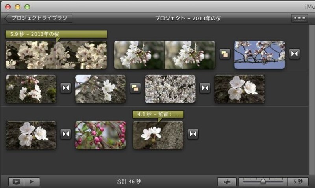Viewport: 315px width, 188px height.
Task: Click the last transition icon in the third row
Action: [x=193, y=134]
